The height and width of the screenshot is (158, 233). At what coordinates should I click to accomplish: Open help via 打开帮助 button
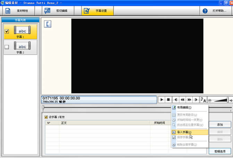(216, 11)
